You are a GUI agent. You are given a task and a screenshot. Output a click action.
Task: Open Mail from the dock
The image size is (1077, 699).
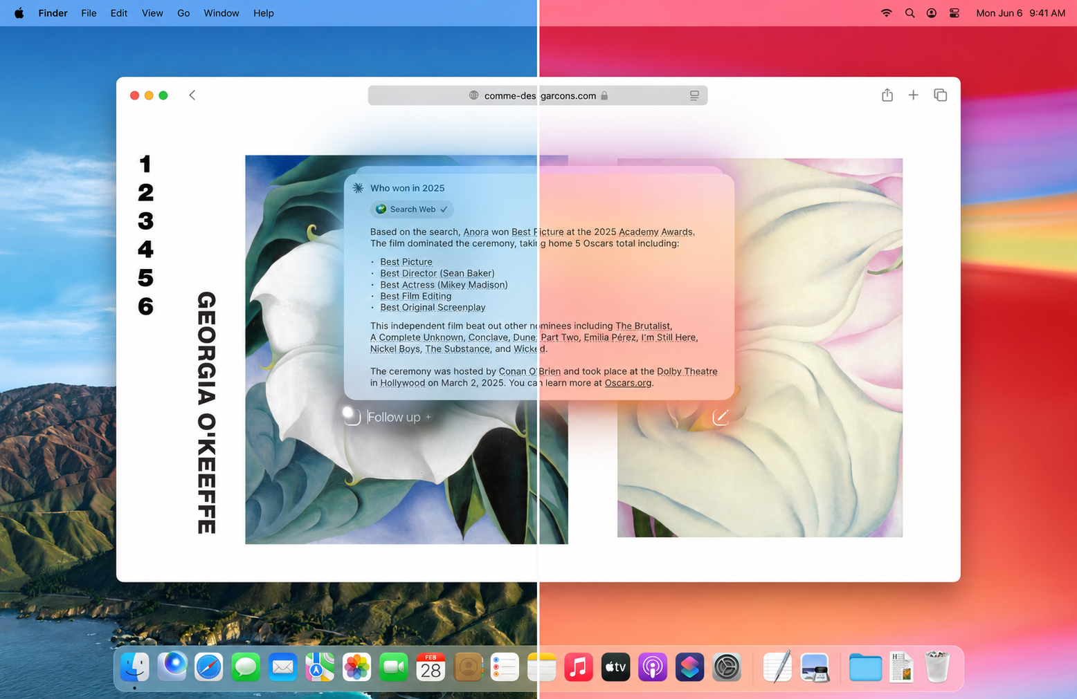283,667
